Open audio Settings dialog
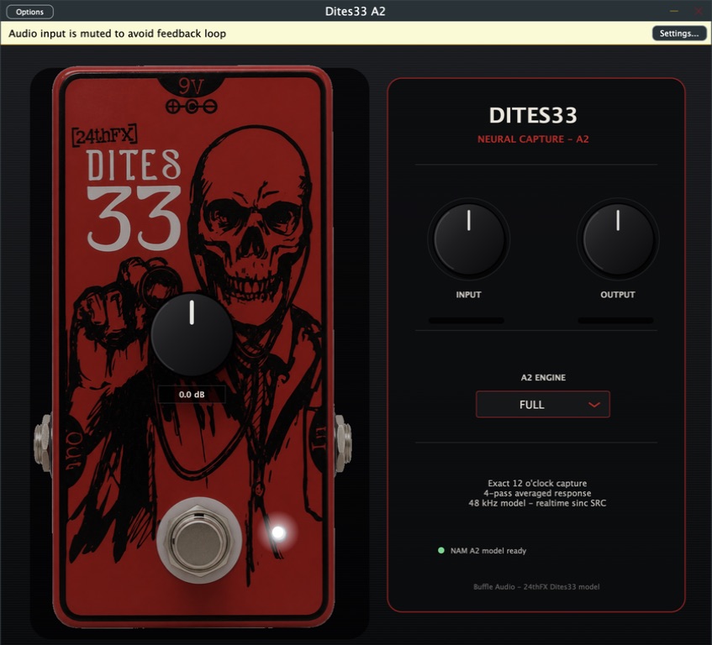 point(679,33)
